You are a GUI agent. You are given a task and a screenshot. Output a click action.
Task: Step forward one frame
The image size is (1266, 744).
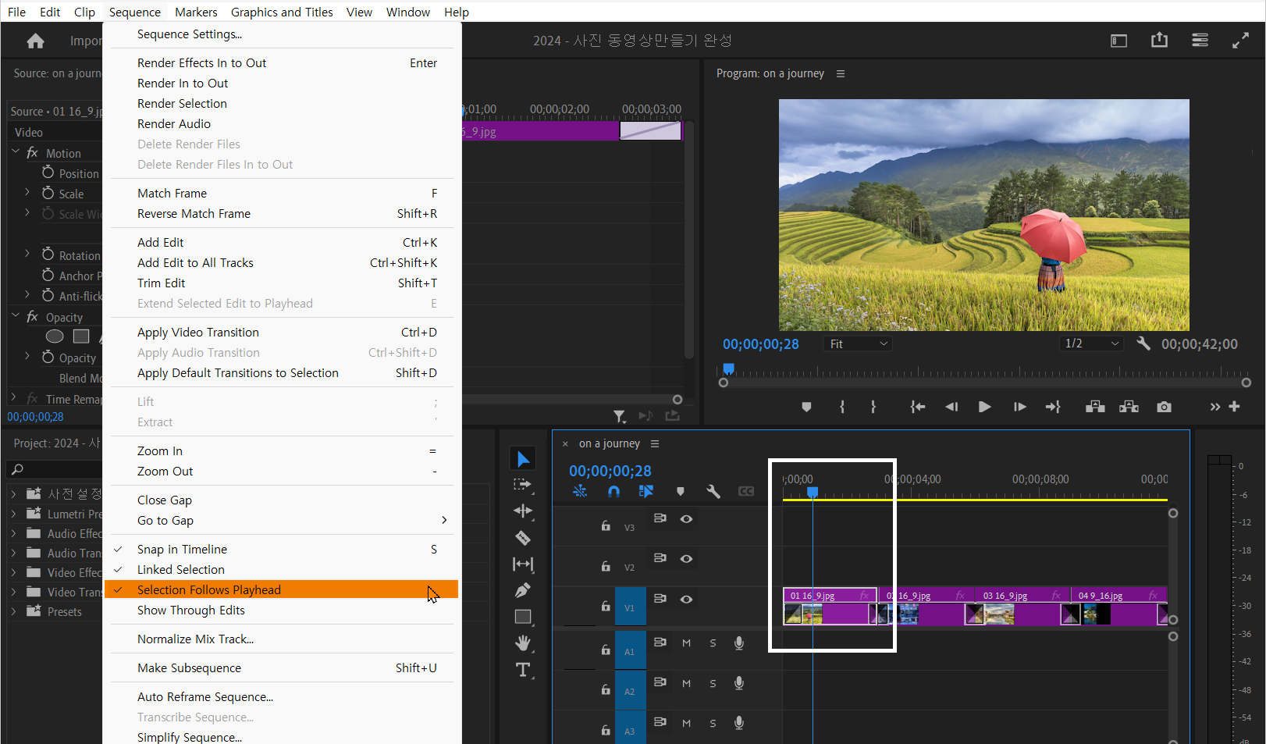(1019, 407)
